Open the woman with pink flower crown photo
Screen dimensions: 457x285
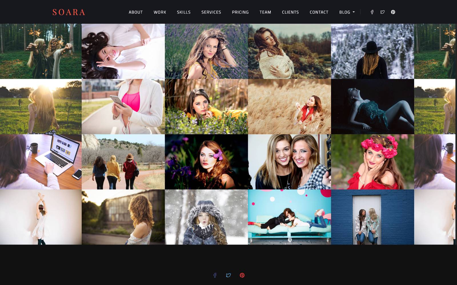[x=372, y=162]
